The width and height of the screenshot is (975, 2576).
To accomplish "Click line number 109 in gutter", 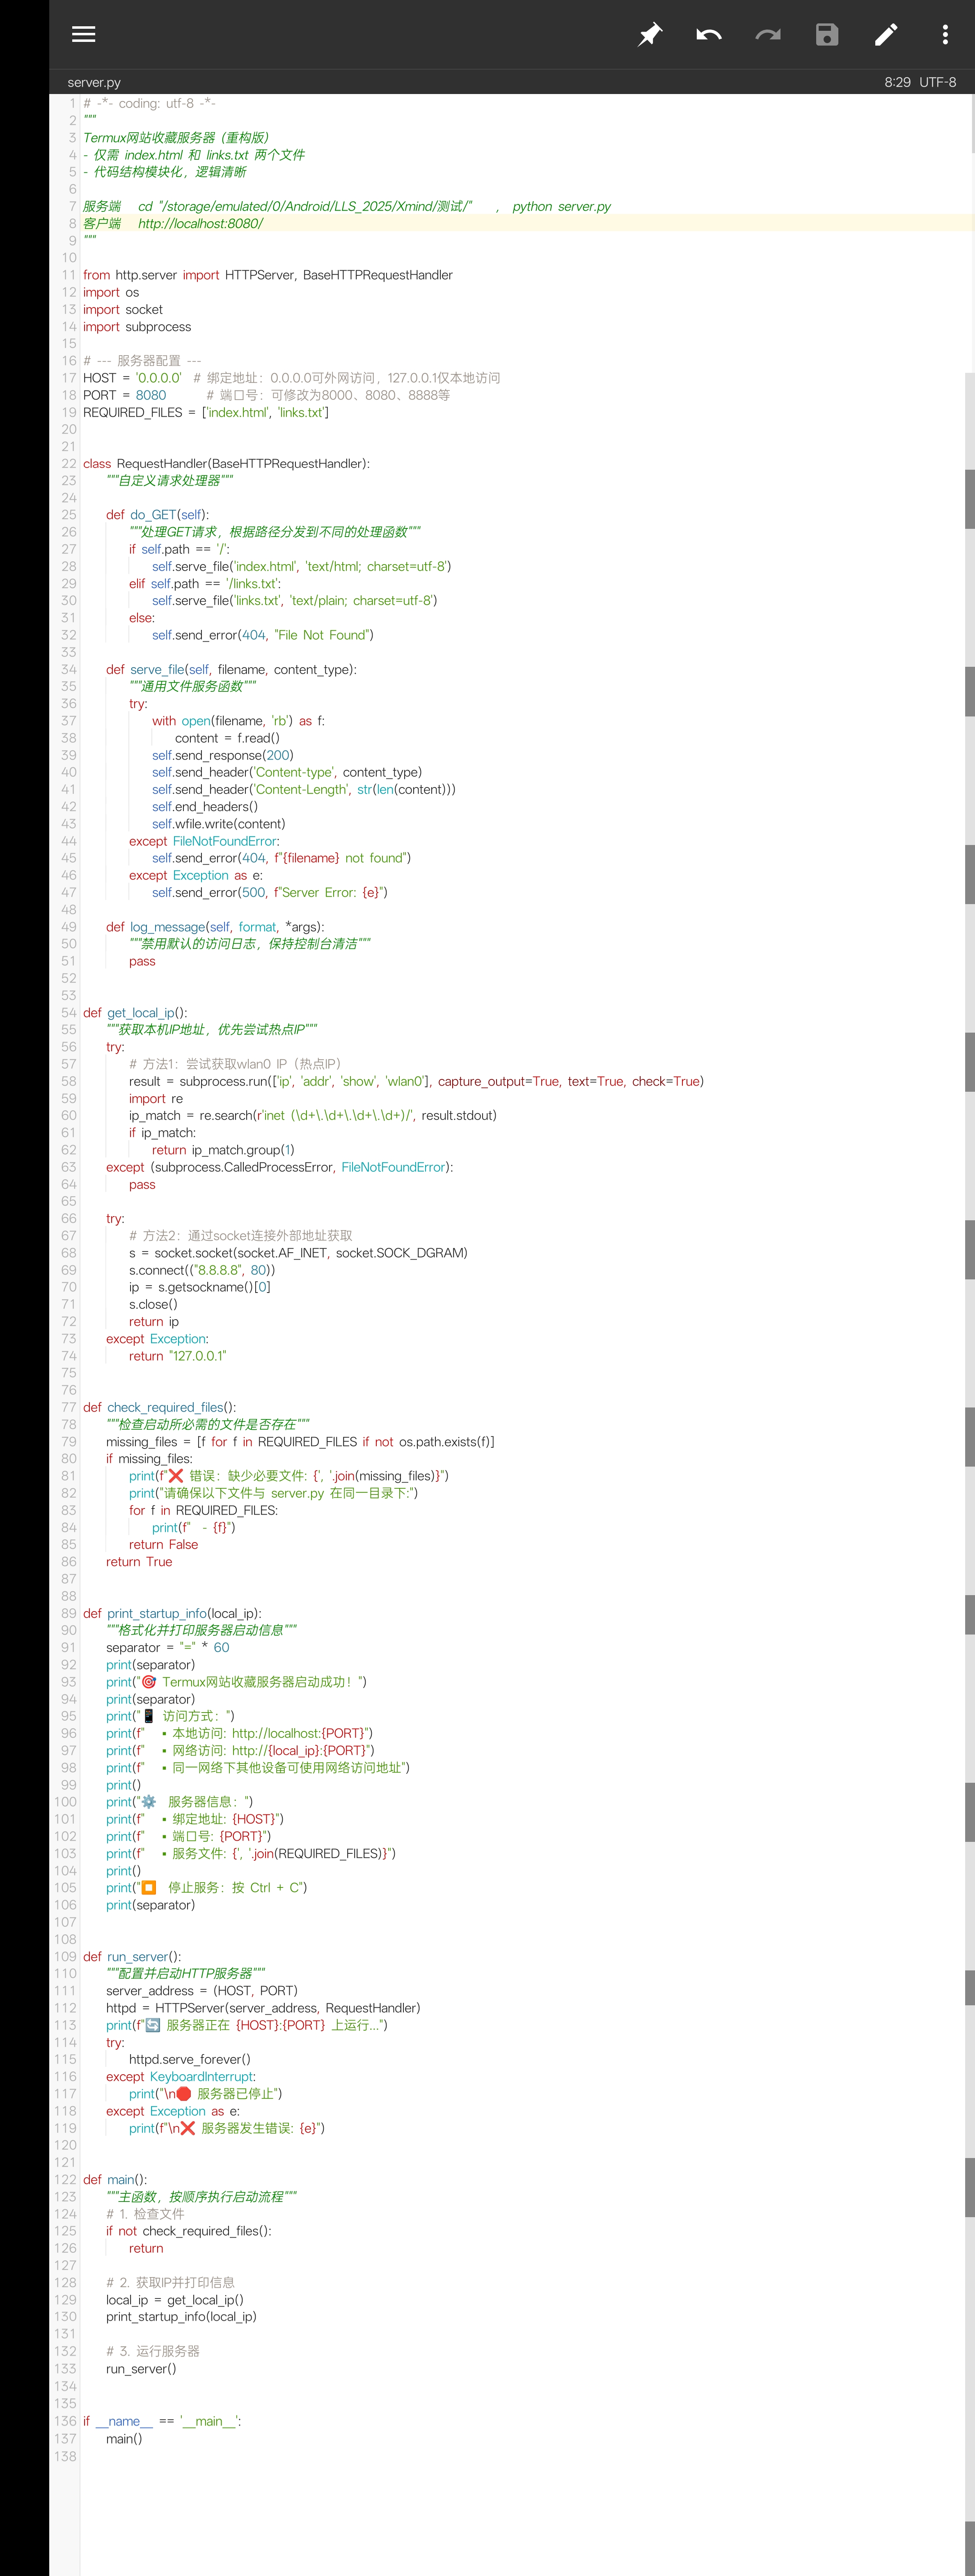I will pos(66,1956).
